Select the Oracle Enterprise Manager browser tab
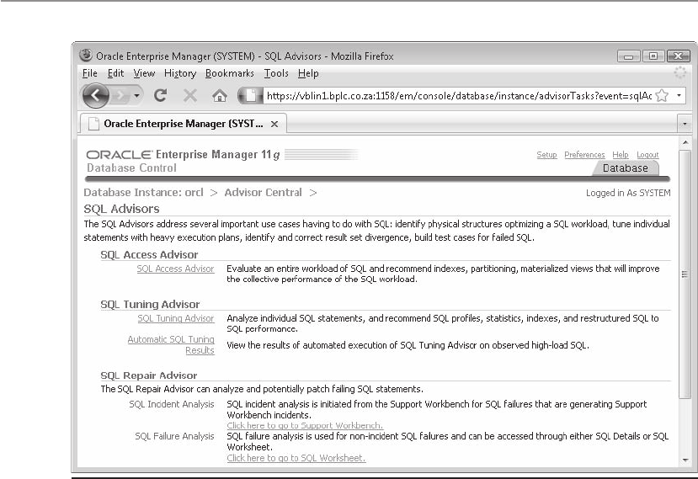This screenshot has height=479, width=698. [x=183, y=124]
